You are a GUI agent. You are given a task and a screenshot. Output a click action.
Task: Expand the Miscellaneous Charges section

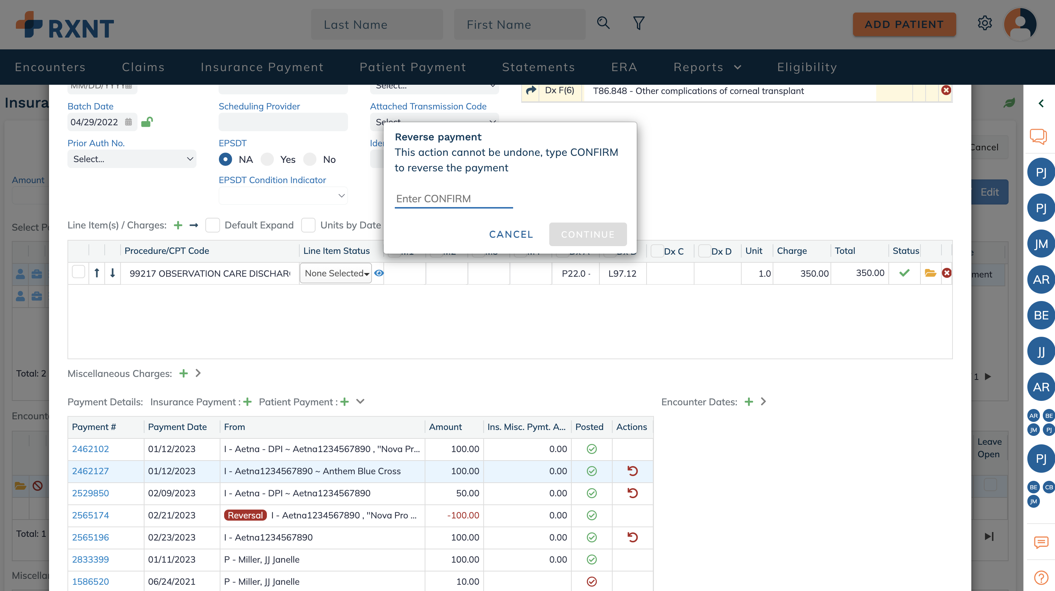pos(198,373)
